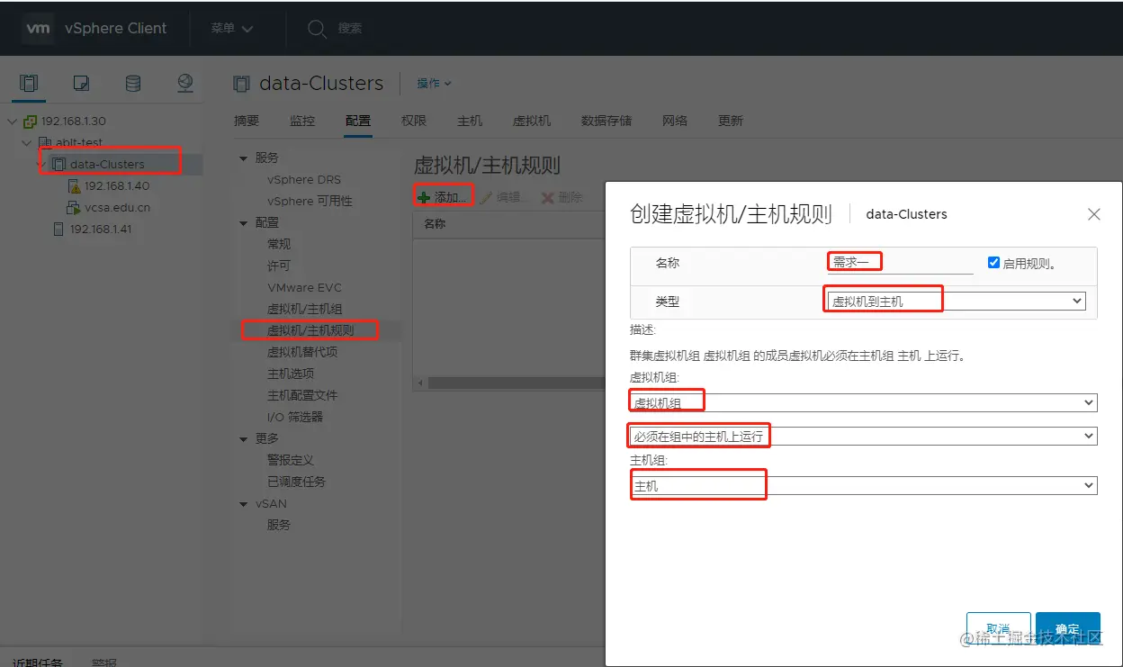Switch to the 数据存储 tab

606,121
